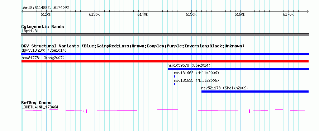Open the nsv1059678 (Coe2014) label

[189, 65]
